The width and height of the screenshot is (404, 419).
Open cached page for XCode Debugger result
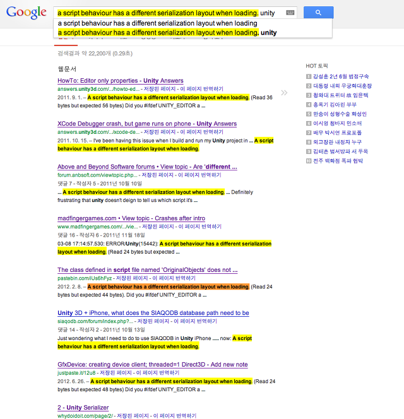(160, 132)
